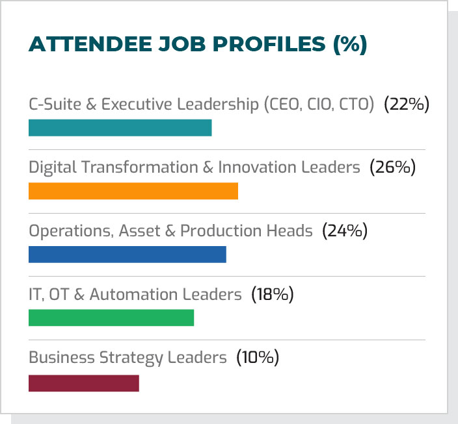Select Operations, Asset & Production Heads label

(x=170, y=231)
